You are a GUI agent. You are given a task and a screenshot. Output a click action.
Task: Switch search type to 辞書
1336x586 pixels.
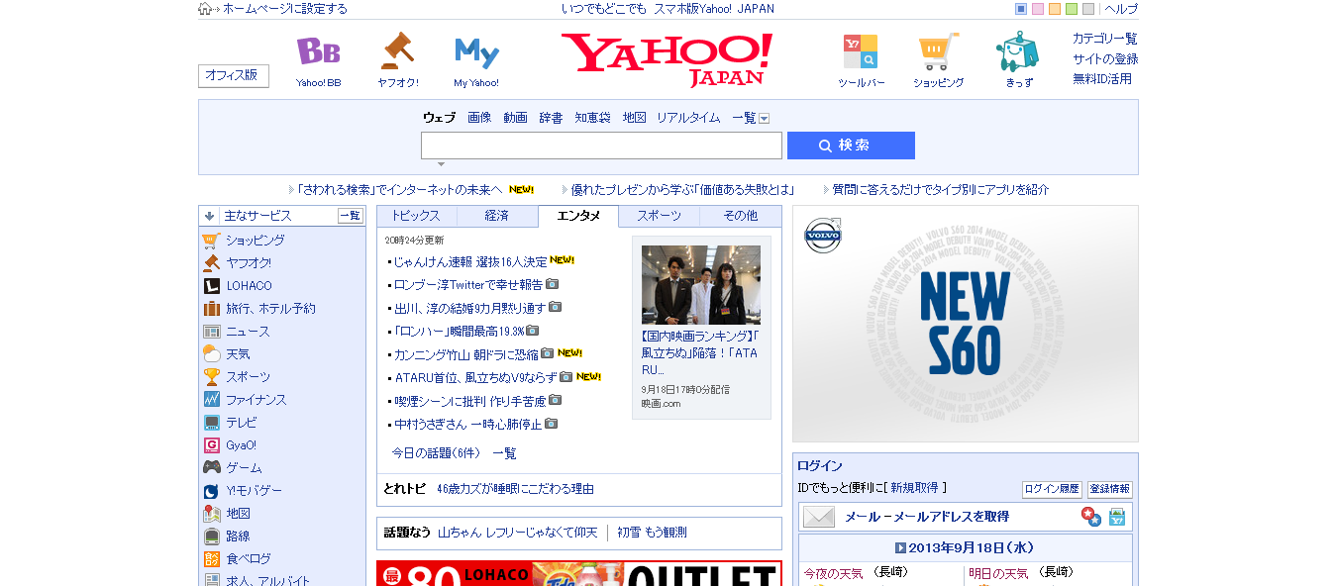[551, 118]
